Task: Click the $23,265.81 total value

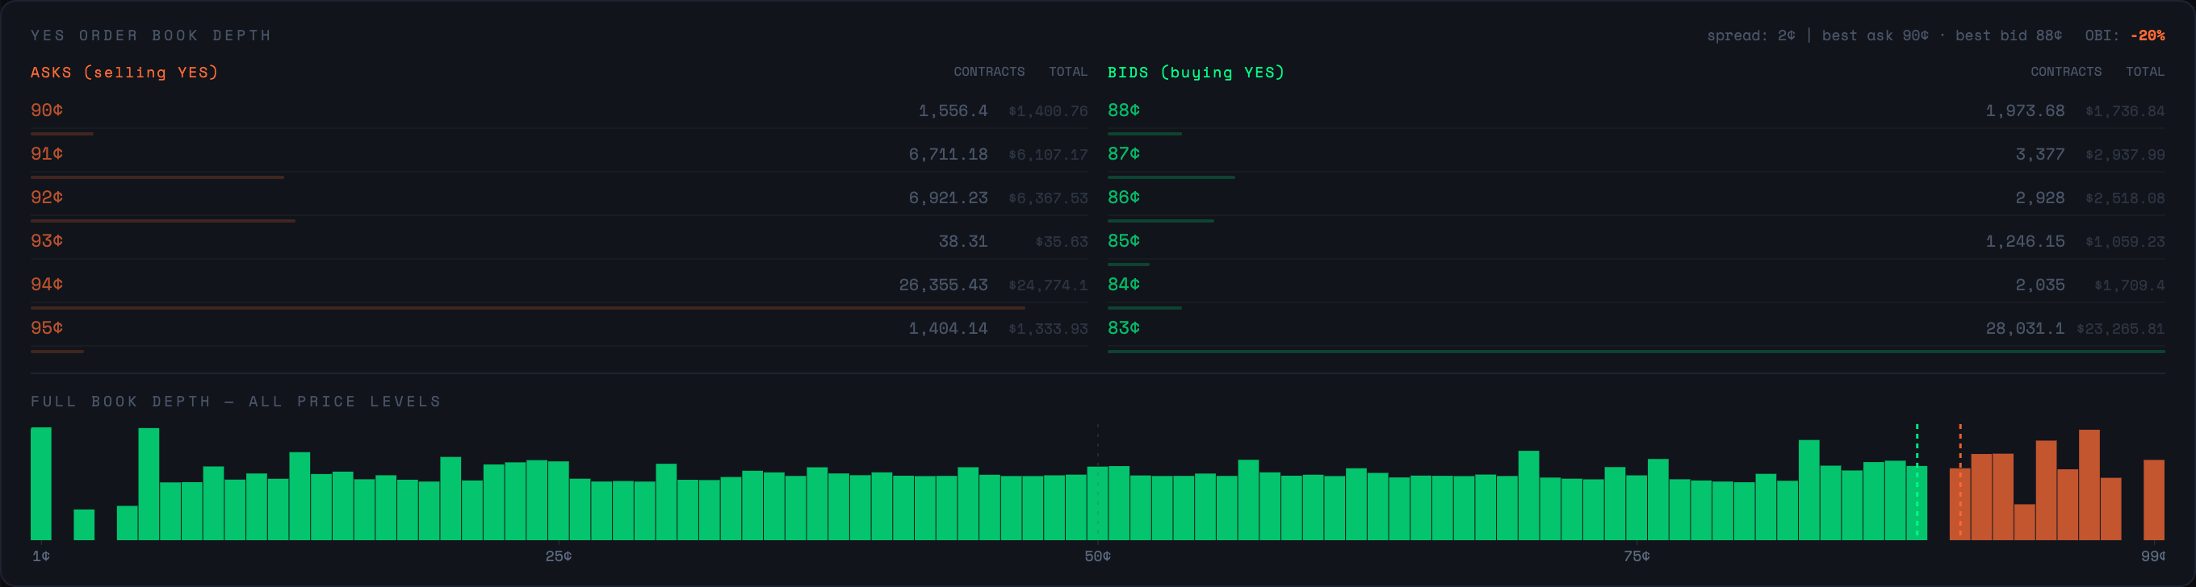Action: [x=2121, y=329]
